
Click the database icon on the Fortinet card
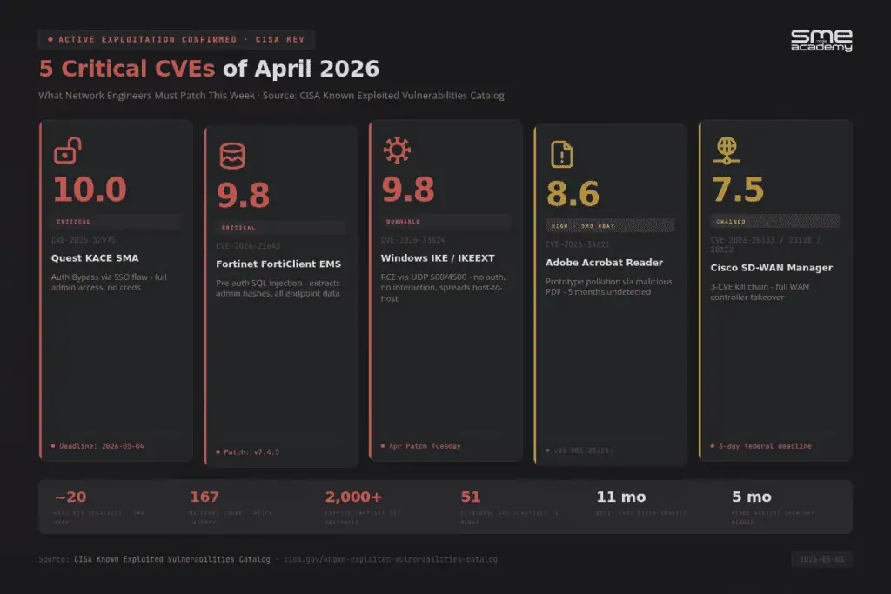(x=232, y=156)
